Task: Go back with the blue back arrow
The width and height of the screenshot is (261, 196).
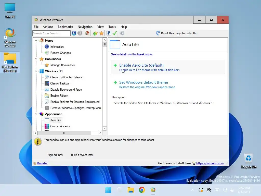Action: point(74,33)
